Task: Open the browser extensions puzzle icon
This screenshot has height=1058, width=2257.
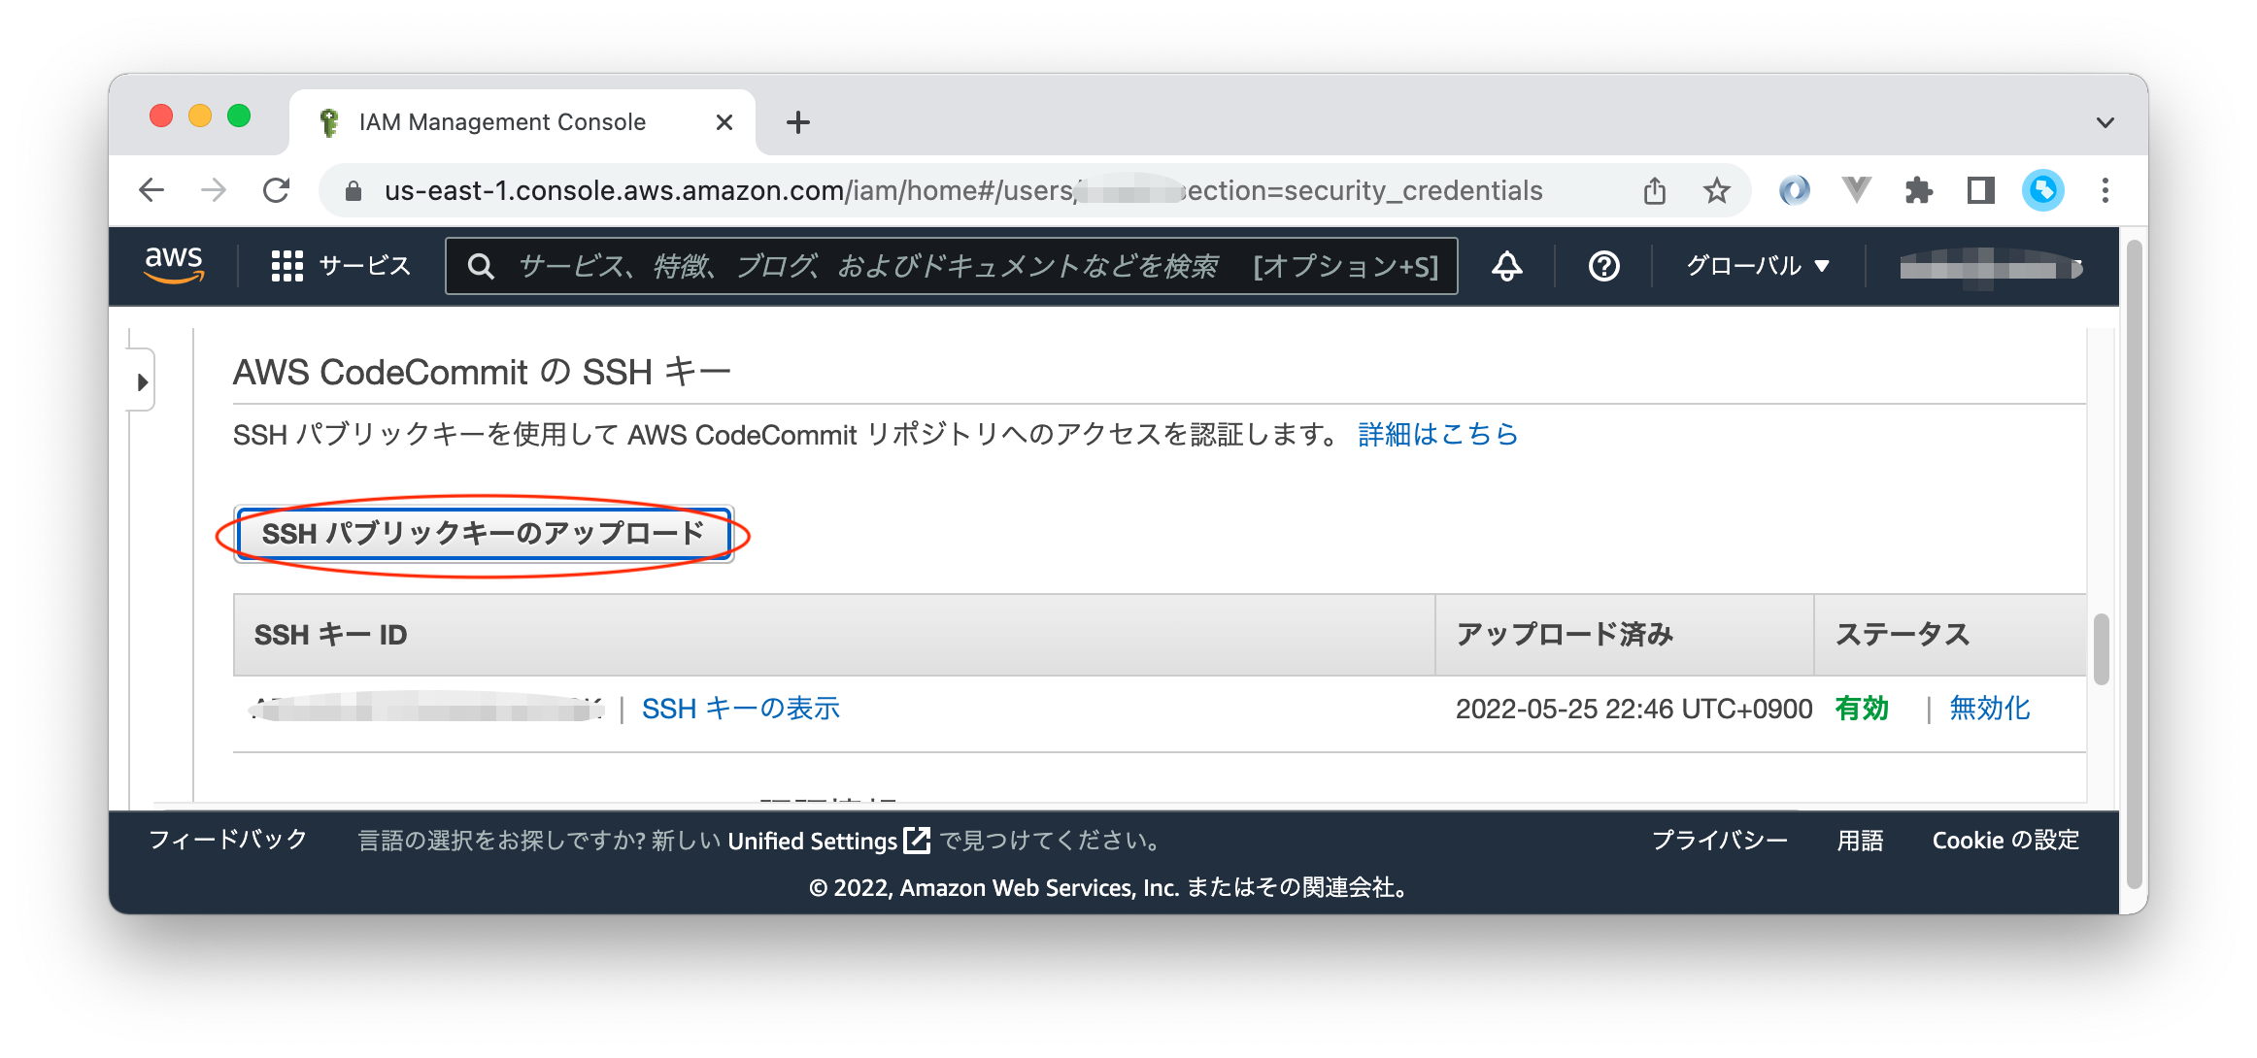Action: (1918, 190)
